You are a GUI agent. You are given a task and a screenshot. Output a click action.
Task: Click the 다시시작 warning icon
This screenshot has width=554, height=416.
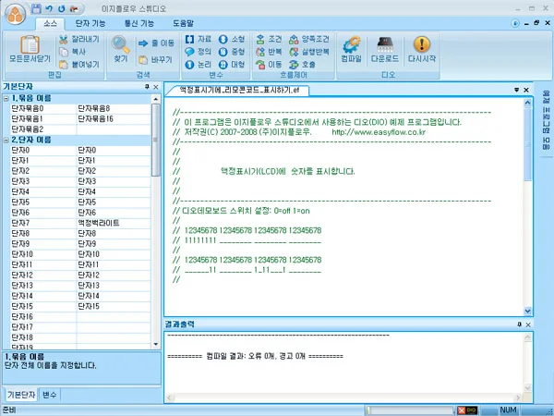pyautogui.click(x=422, y=44)
